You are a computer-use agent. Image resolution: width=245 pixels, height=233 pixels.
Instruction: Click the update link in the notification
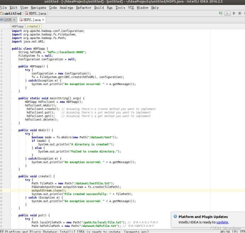(x=222, y=222)
